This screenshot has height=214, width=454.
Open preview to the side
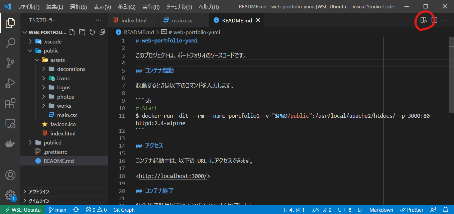point(424,20)
